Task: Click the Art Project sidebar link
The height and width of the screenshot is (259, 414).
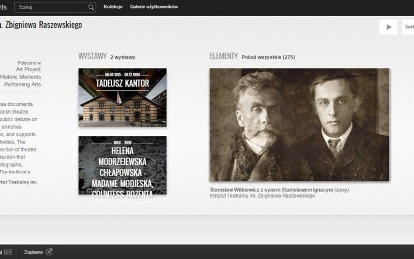Action: coord(29,69)
